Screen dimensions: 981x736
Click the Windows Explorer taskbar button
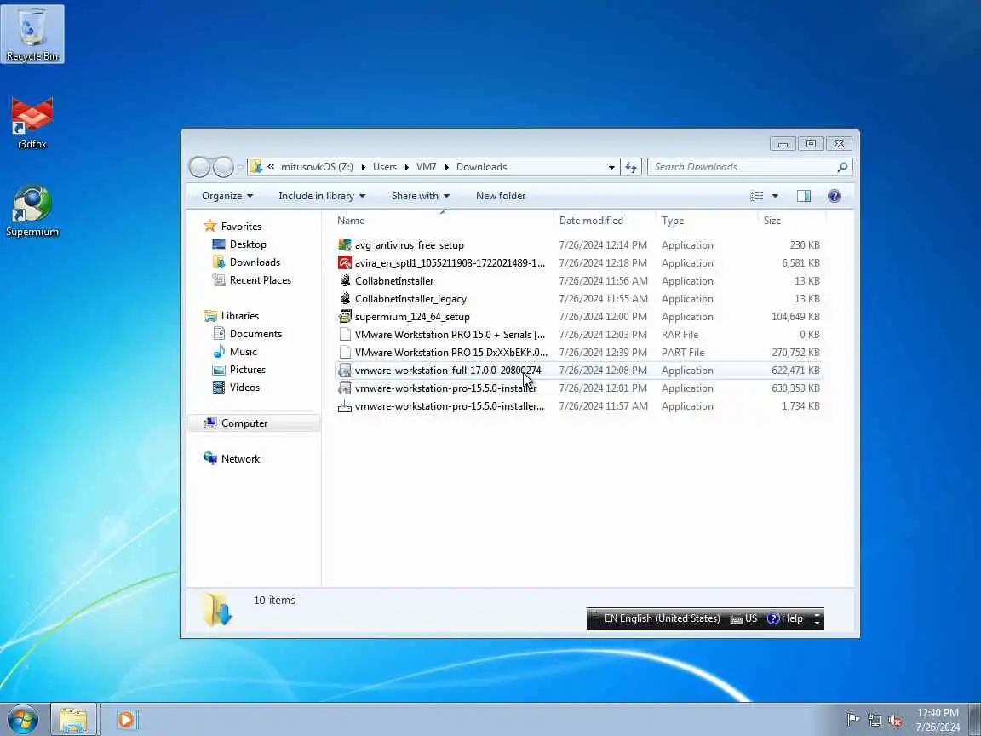(73, 719)
